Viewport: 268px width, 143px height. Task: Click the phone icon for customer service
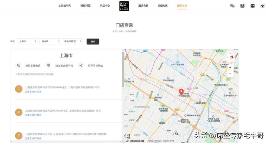tap(19, 65)
